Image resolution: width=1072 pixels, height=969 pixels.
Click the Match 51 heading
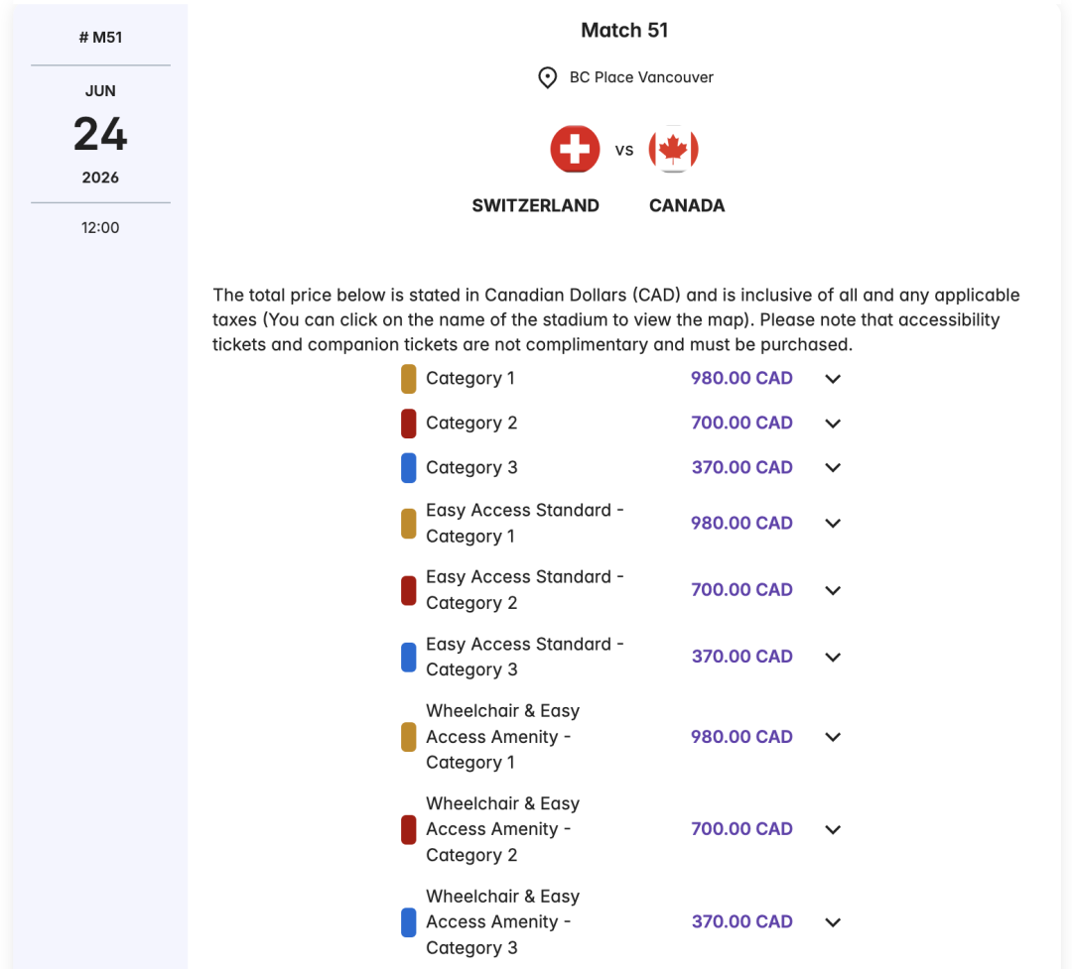click(x=624, y=31)
